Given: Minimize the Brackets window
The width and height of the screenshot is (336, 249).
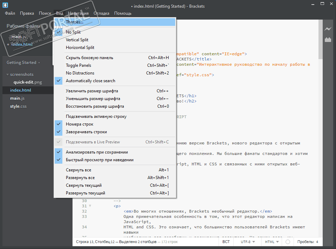Looking at the screenshot, I should pyautogui.click(x=313, y=4).
